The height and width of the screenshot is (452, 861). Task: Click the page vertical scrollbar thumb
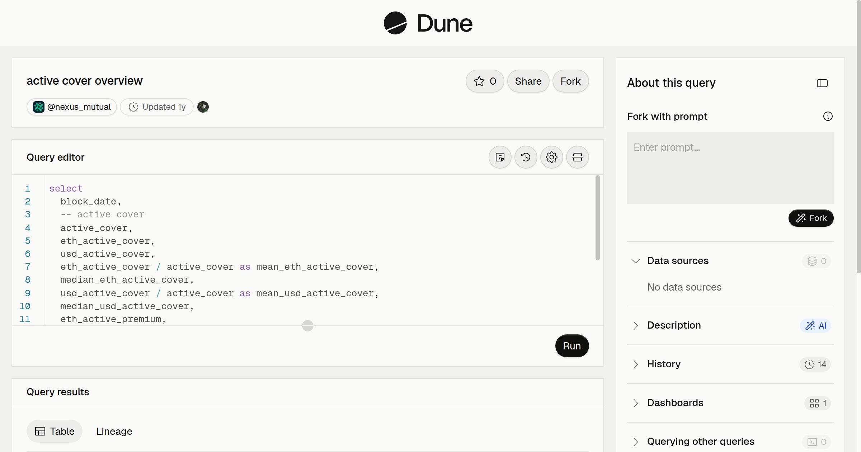pos(858,136)
